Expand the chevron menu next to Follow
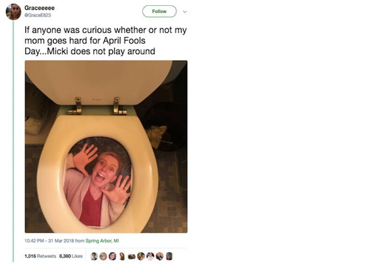Screen dimensions: 389x264 point(185,12)
